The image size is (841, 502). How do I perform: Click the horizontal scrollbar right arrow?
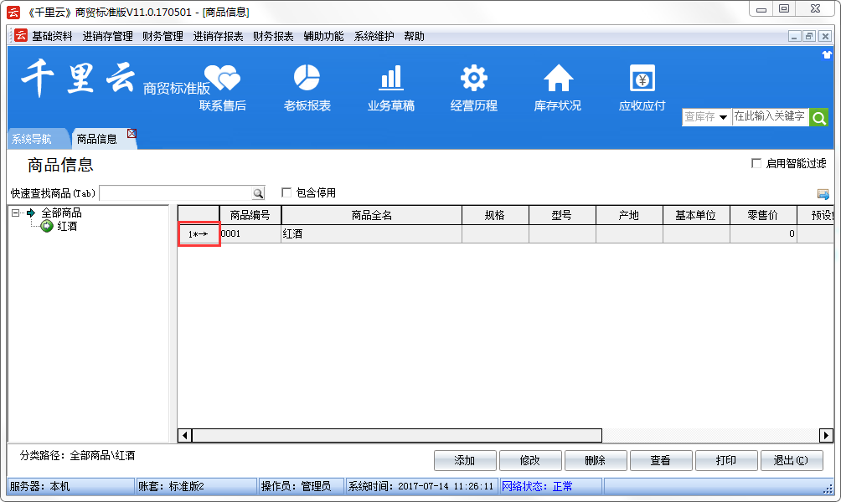(826, 435)
